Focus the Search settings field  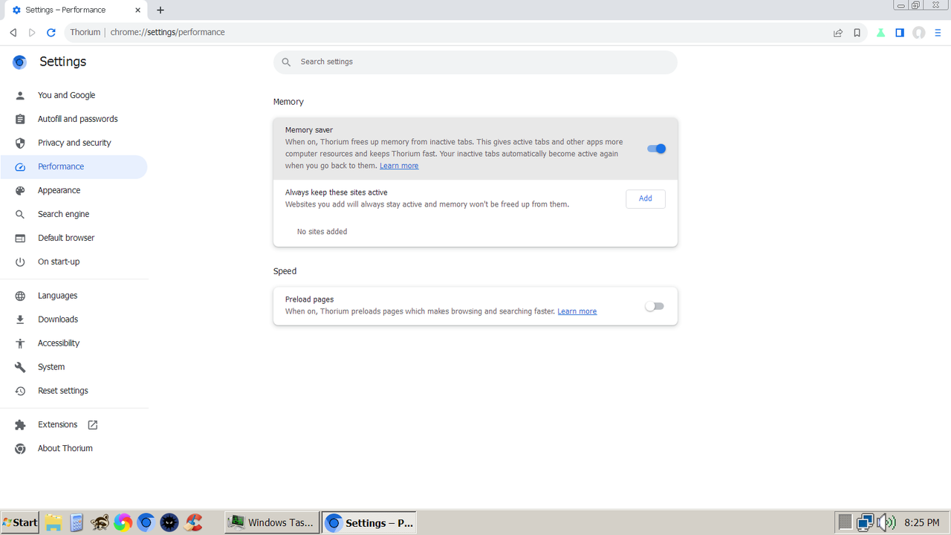[475, 62]
